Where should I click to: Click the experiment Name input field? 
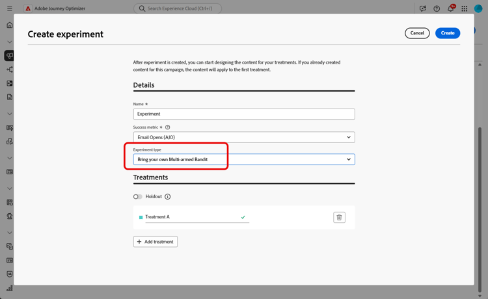244,114
